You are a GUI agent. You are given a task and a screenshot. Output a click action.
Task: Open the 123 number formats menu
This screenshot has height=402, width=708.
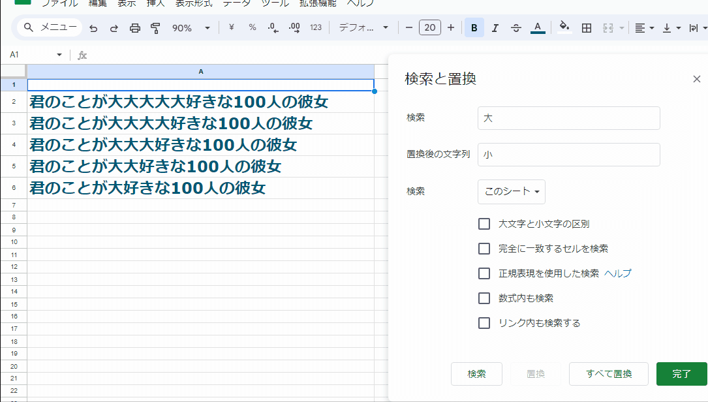coord(316,27)
